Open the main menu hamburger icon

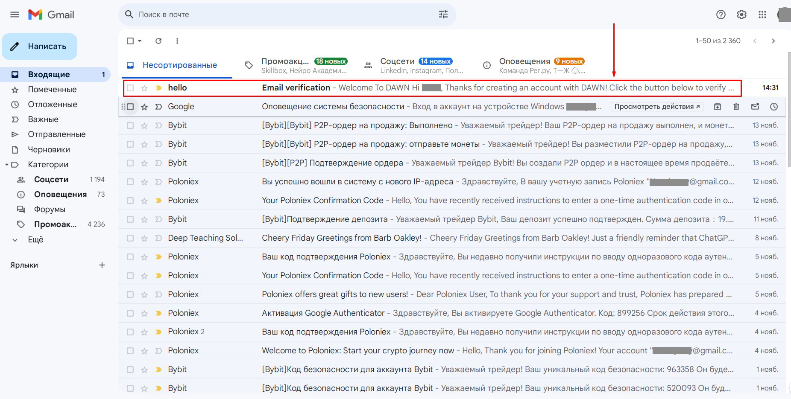[15, 15]
